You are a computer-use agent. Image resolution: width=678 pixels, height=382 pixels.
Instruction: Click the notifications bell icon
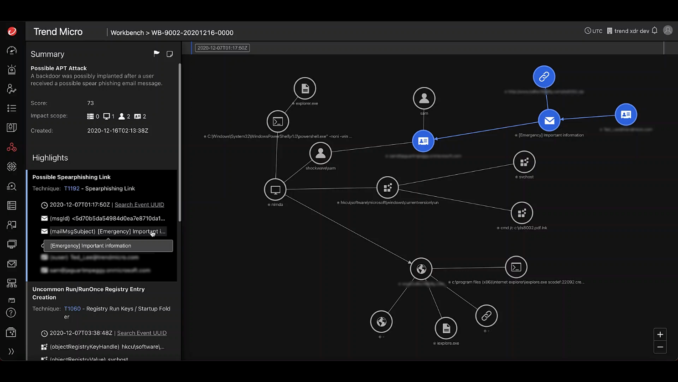click(655, 31)
